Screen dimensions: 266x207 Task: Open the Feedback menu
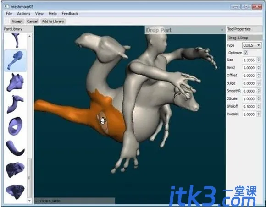coord(70,14)
